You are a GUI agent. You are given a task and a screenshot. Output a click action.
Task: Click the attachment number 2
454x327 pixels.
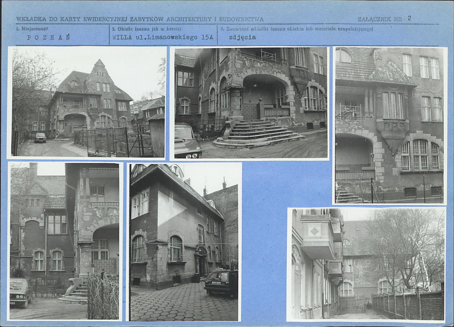point(409,18)
